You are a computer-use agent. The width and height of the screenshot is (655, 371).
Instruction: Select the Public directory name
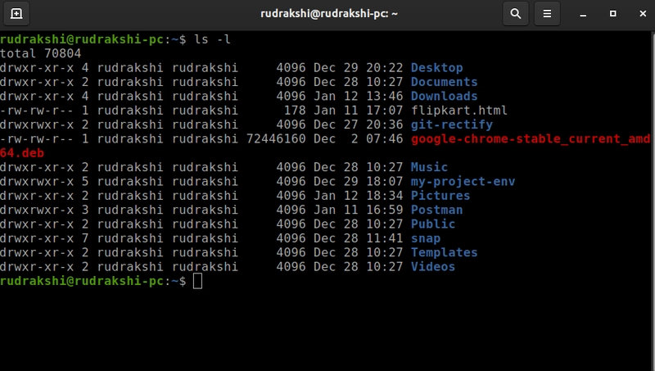[433, 224]
